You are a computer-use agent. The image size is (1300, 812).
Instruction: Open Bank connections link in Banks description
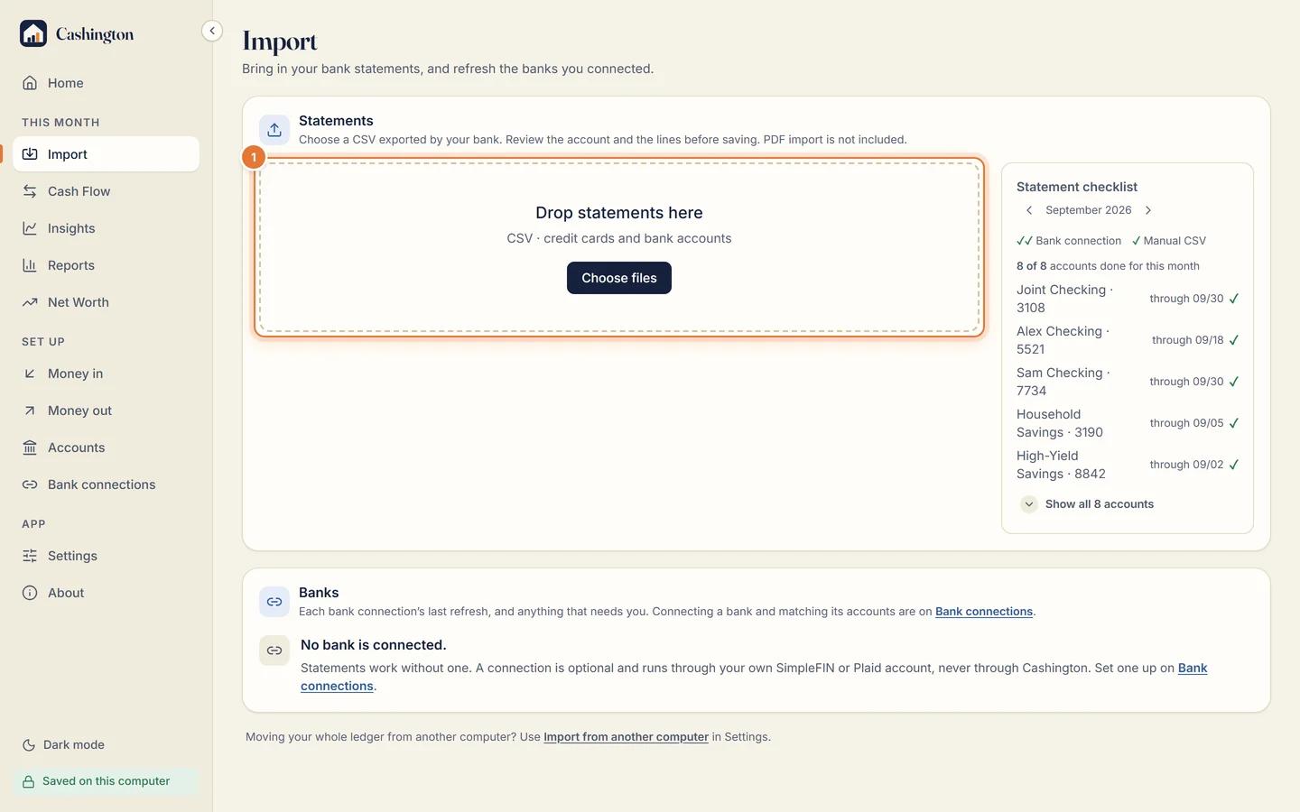coord(984,612)
